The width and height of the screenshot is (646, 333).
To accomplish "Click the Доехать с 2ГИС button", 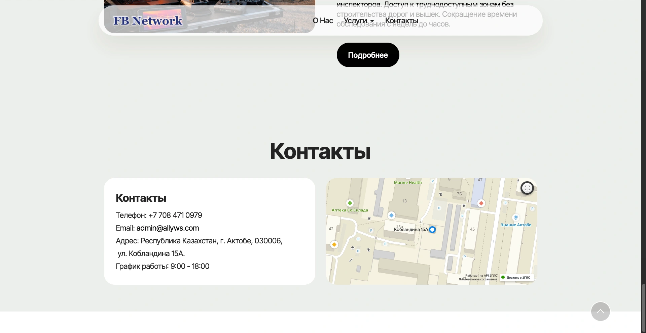I will pos(516,278).
